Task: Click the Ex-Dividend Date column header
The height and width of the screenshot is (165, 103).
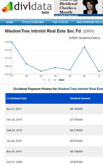Action: [17, 98]
